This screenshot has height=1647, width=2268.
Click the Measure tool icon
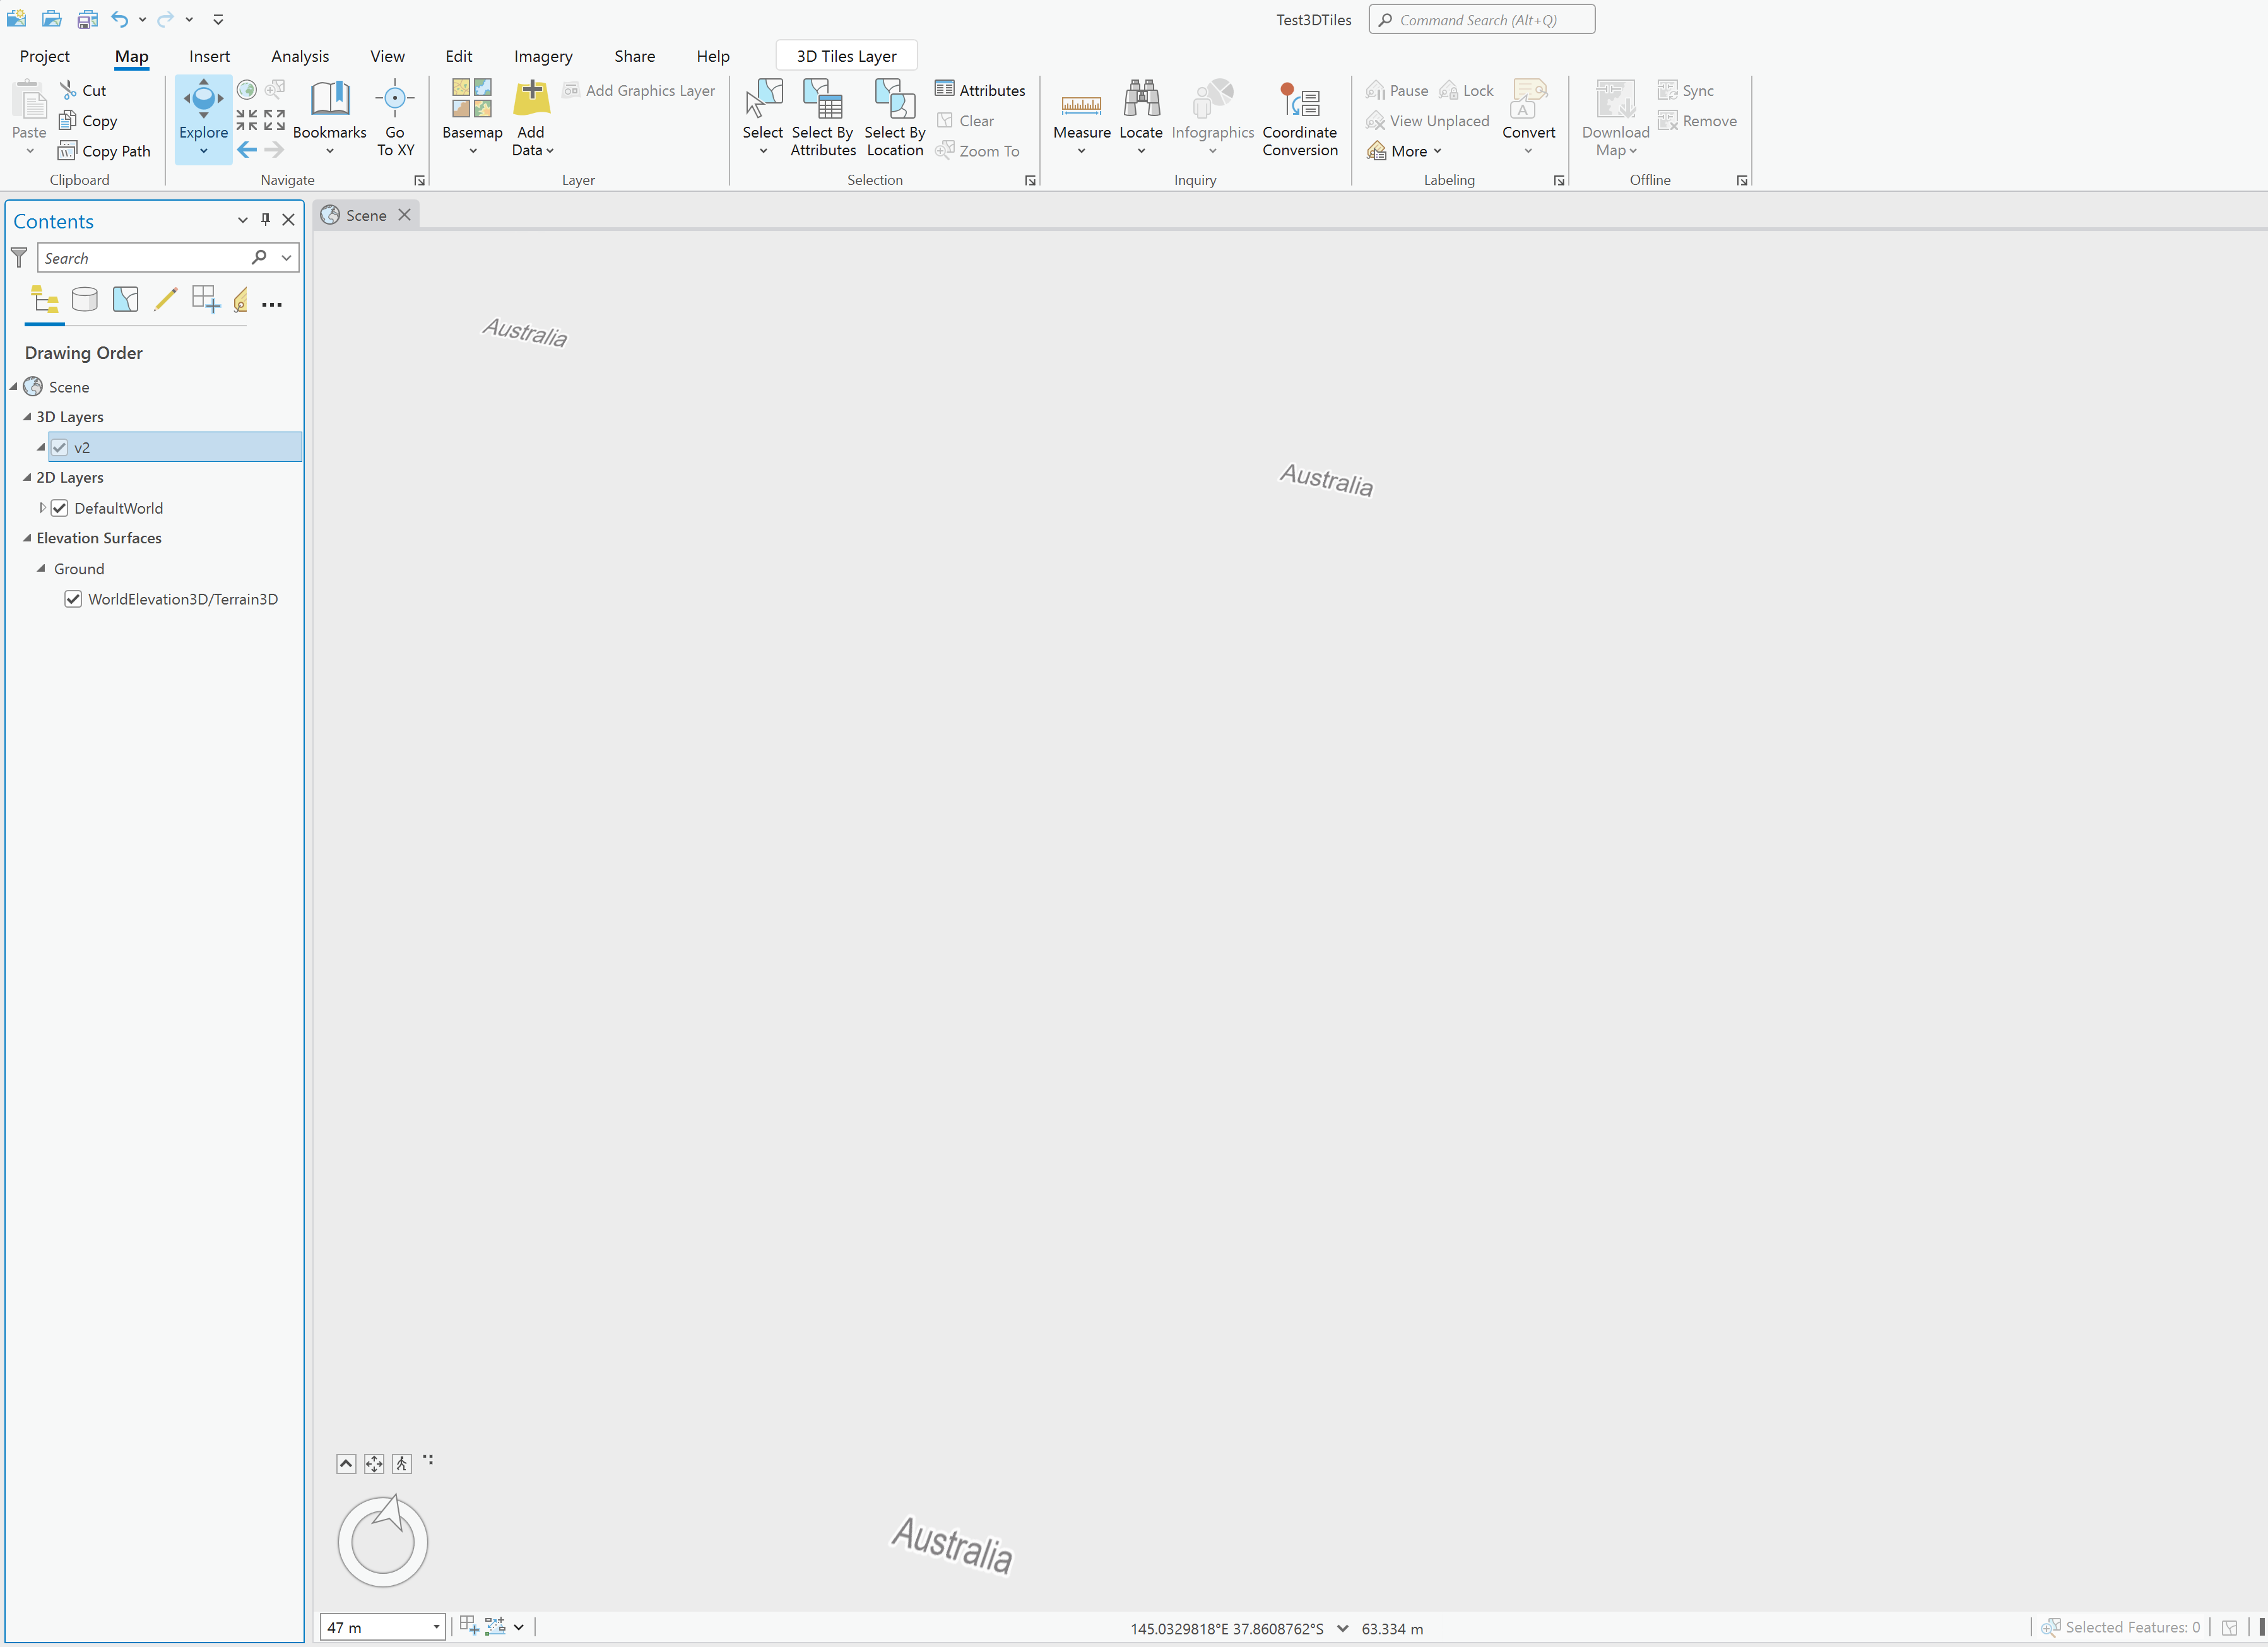1081,104
